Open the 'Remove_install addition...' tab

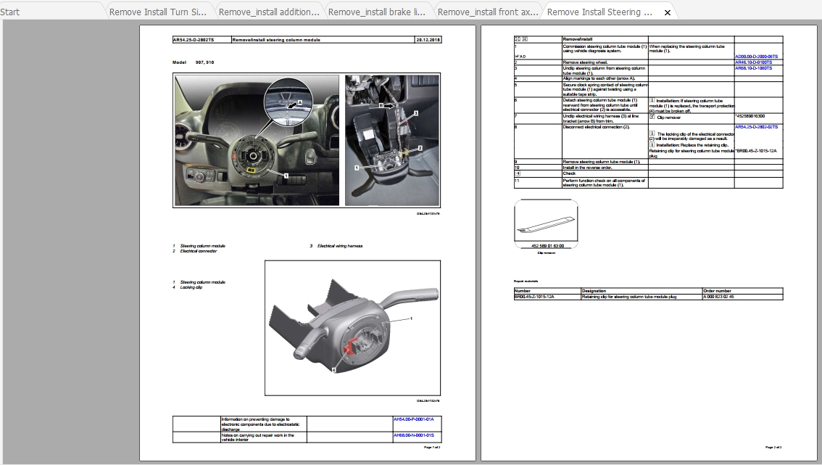coord(269,12)
